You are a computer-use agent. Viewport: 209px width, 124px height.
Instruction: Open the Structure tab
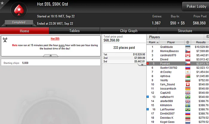click(x=185, y=31)
